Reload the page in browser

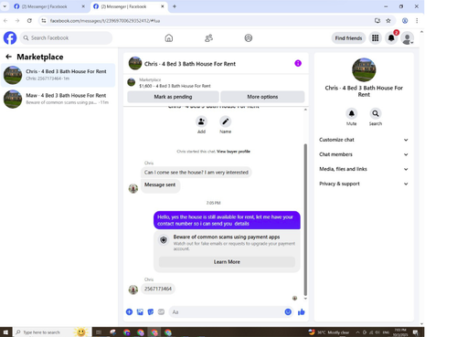click(29, 21)
